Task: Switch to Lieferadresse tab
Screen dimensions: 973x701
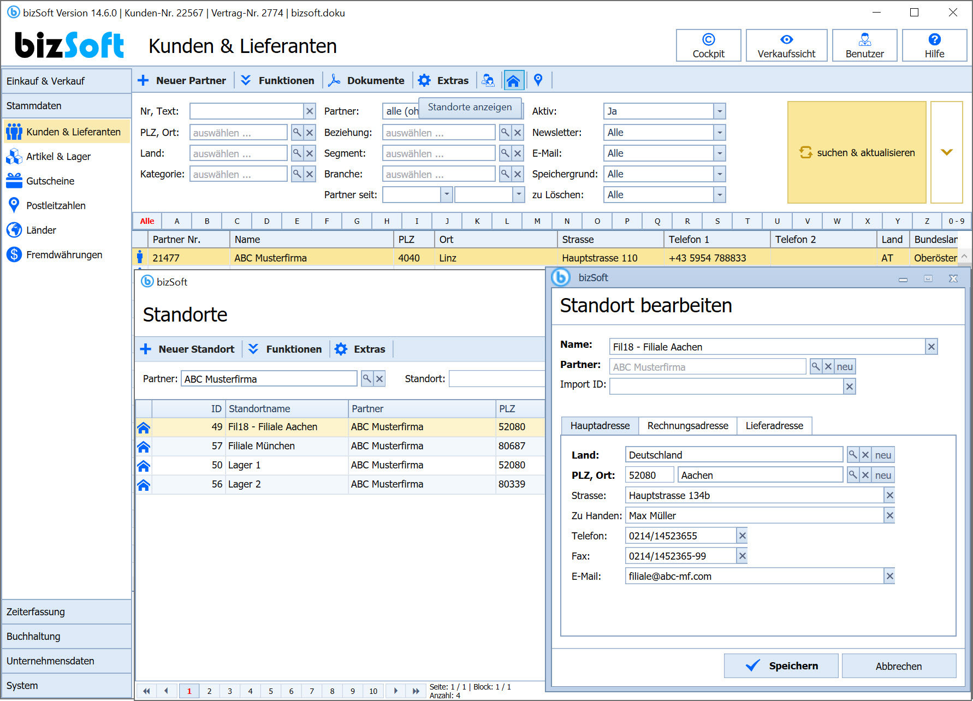Action: pyautogui.click(x=774, y=426)
